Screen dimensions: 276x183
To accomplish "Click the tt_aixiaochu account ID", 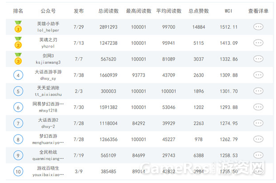I will click(48, 95).
